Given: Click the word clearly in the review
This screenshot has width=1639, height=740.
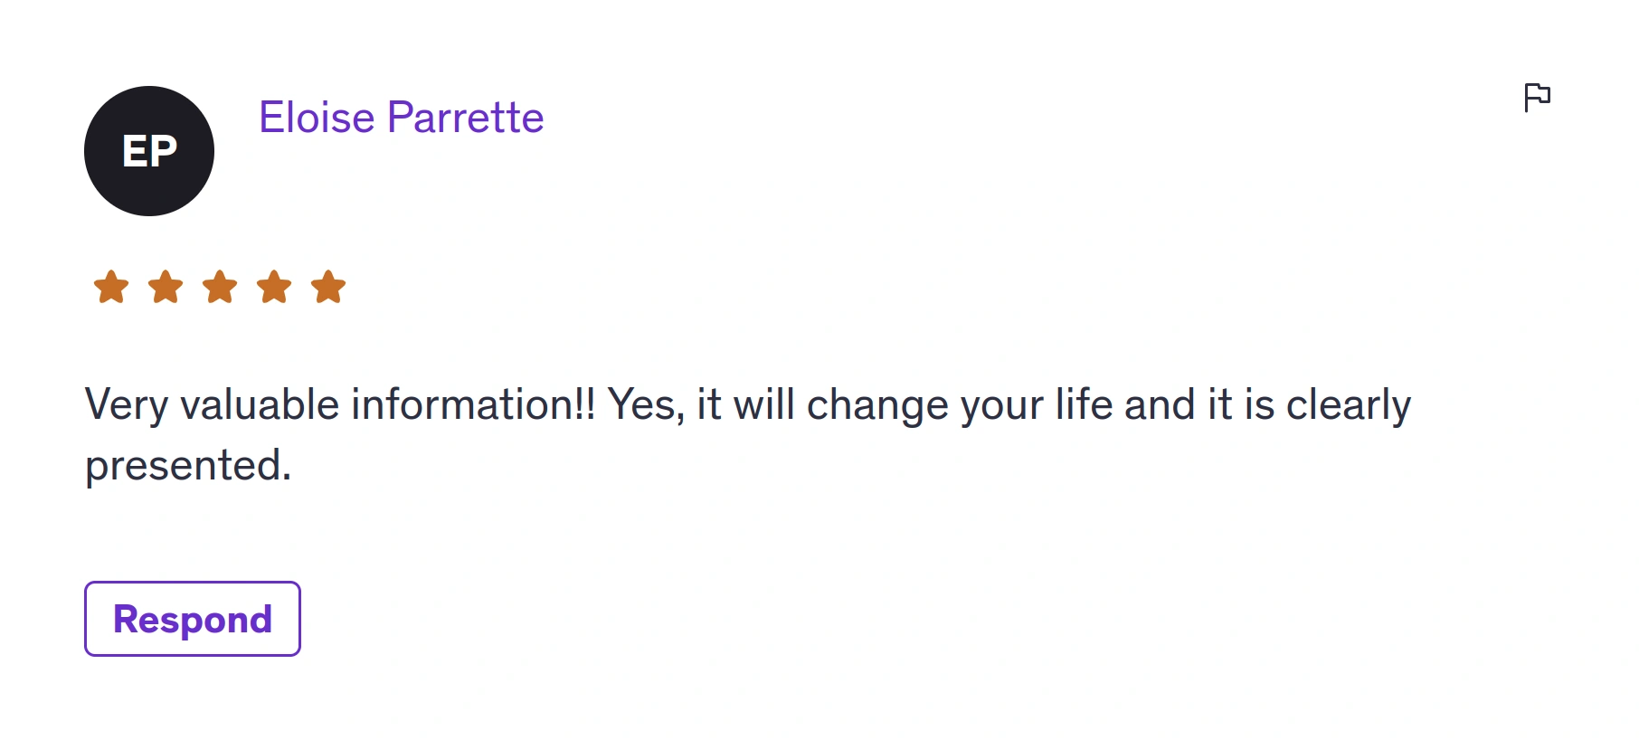Looking at the screenshot, I should pos(1349,406).
